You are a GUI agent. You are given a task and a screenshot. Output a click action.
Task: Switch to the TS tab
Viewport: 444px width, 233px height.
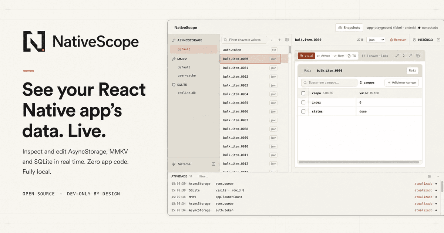pyautogui.click(x=352, y=56)
